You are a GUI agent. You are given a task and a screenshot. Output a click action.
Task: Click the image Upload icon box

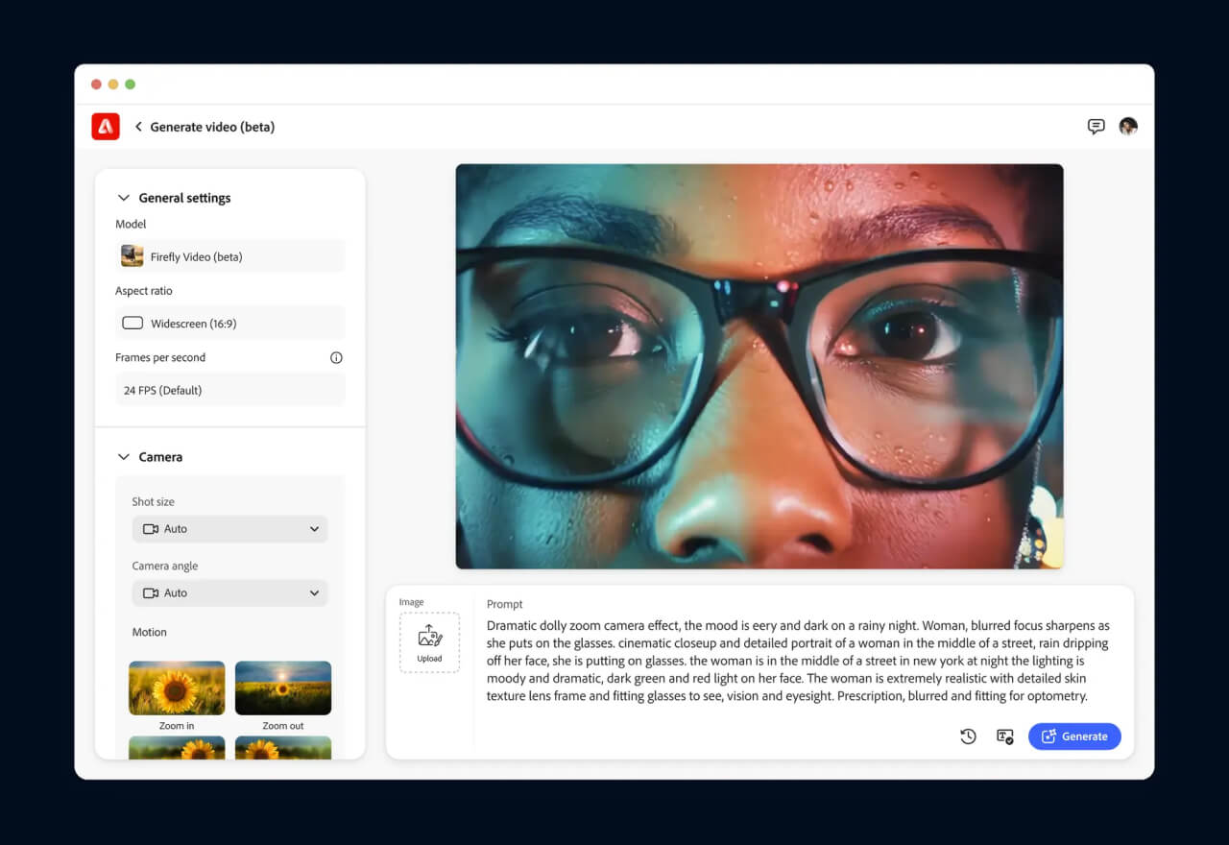(429, 642)
